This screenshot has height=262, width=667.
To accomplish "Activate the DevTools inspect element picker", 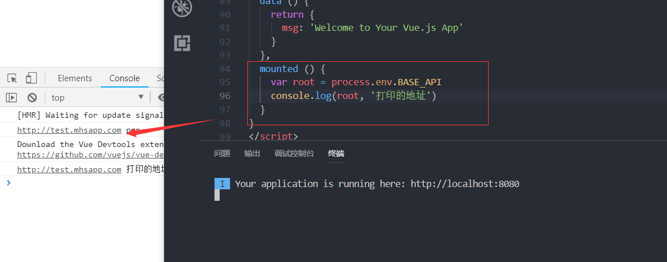I will [13, 78].
